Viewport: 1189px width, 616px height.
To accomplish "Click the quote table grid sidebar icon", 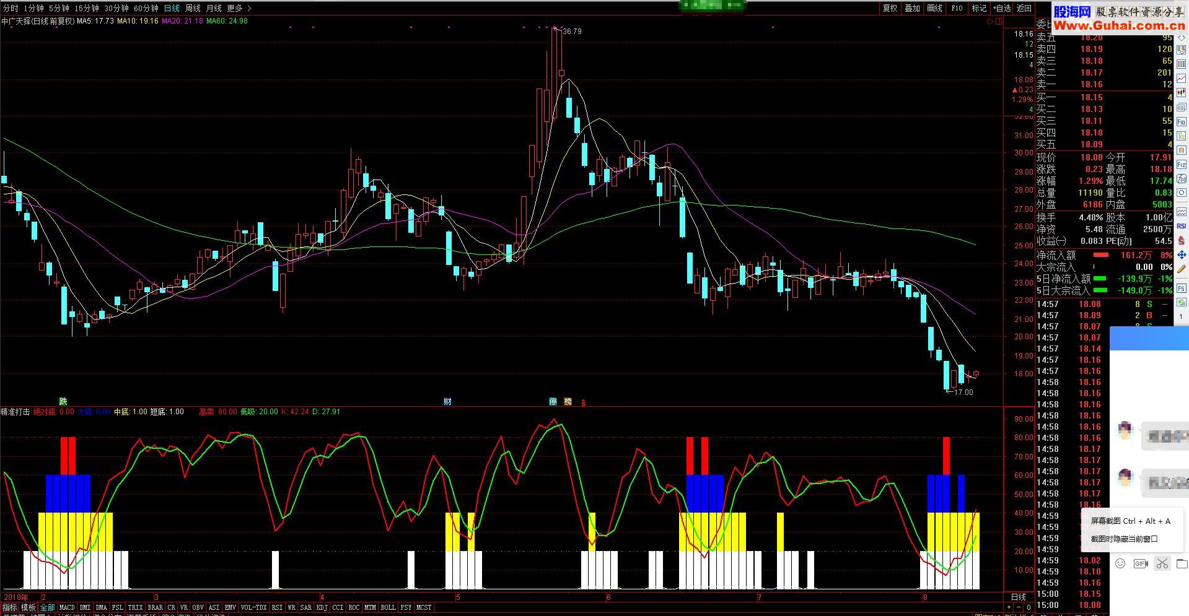I will [1182, 64].
